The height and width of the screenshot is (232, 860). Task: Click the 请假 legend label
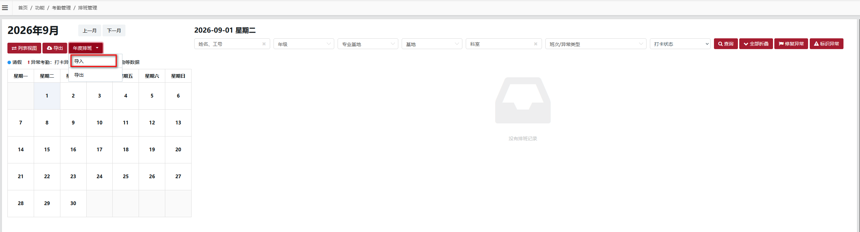17,62
